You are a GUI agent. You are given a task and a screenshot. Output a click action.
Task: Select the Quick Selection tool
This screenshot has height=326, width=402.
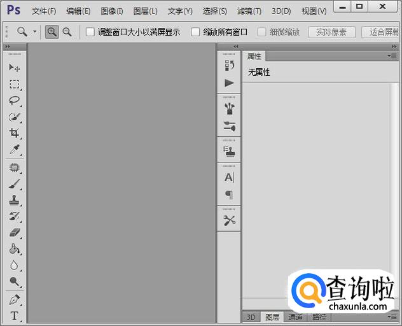tap(15, 117)
